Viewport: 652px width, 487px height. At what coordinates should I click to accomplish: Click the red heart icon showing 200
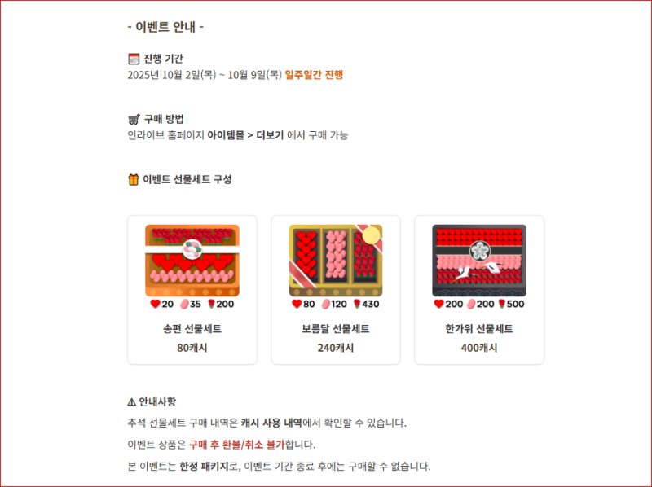438,304
